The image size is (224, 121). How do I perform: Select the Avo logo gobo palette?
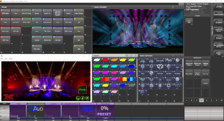click(169, 61)
